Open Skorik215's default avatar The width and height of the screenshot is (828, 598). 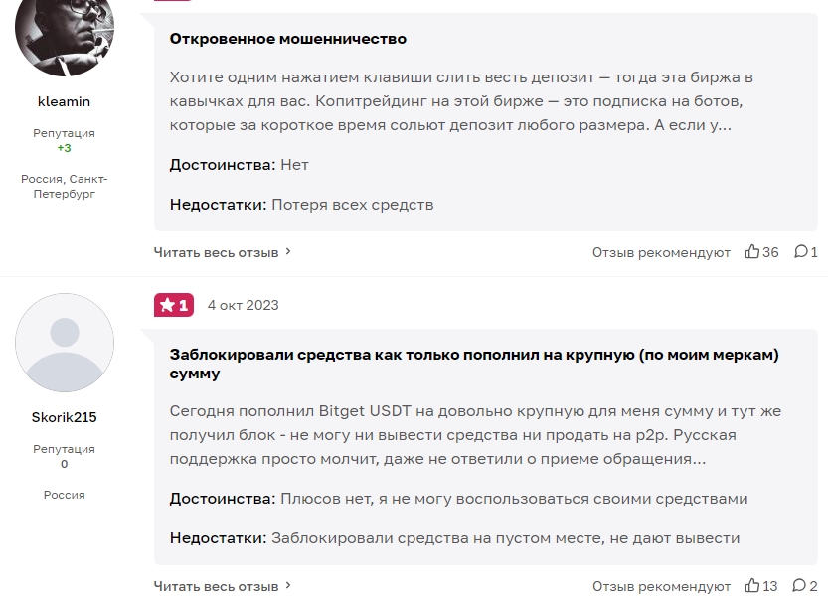click(x=64, y=343)
